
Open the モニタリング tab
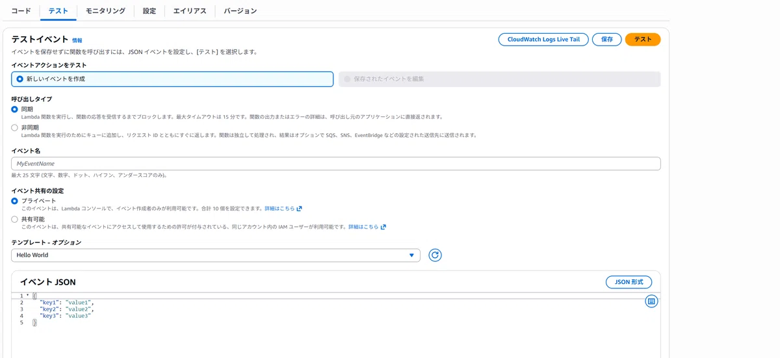pyautogui.click(x=105, y=11)
